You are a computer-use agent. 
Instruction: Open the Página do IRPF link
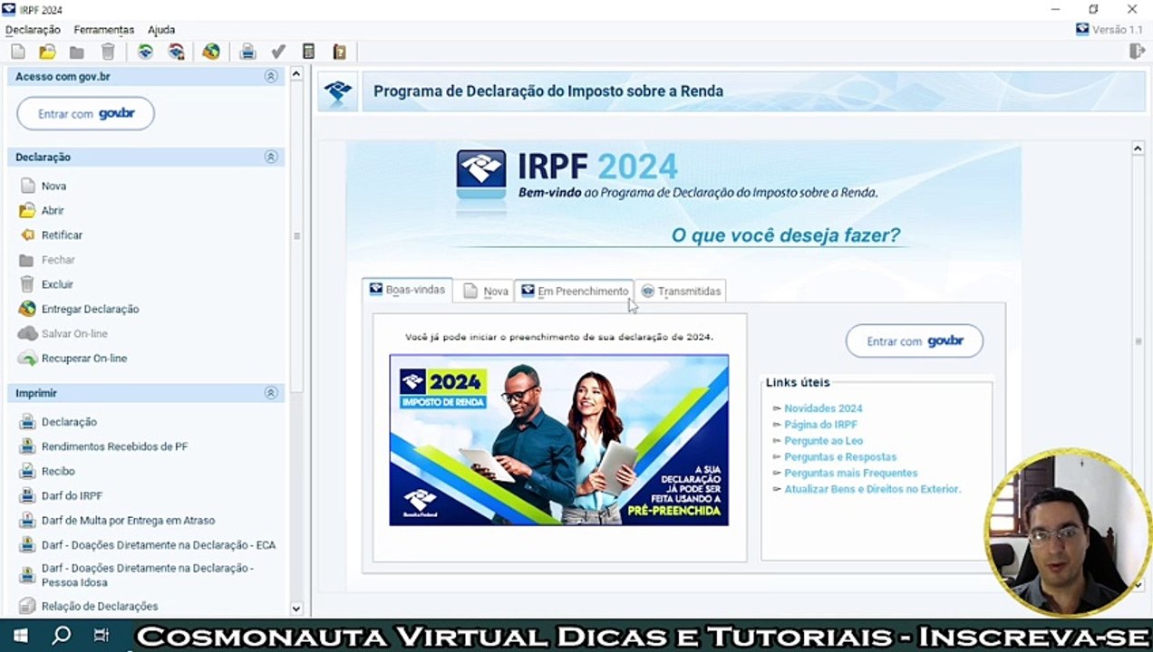coord(820,425)
